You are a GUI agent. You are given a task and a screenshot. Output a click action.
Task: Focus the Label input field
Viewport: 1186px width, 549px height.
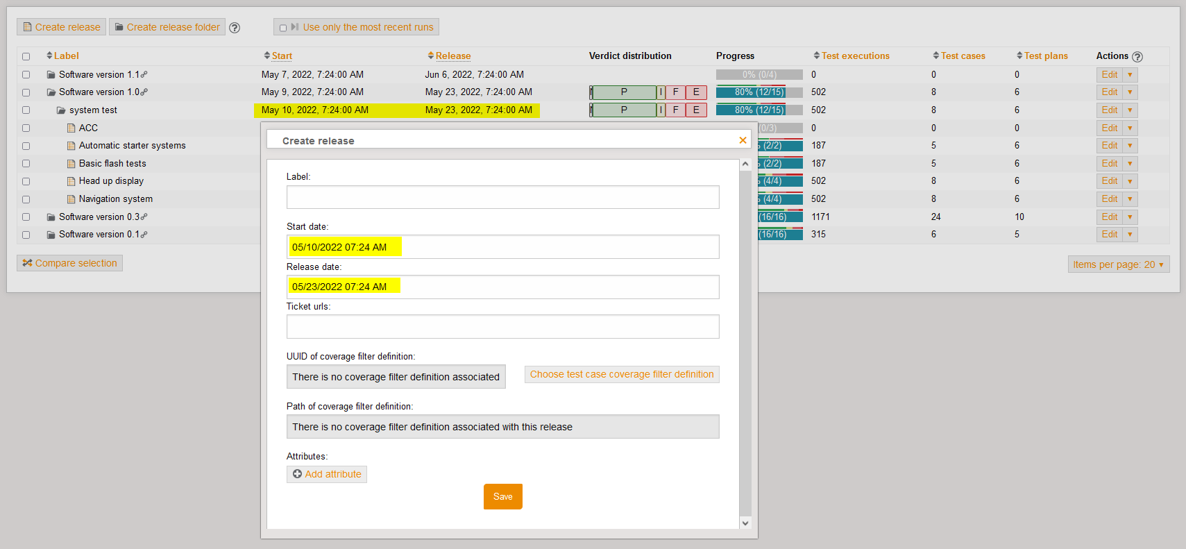(503, 197)
